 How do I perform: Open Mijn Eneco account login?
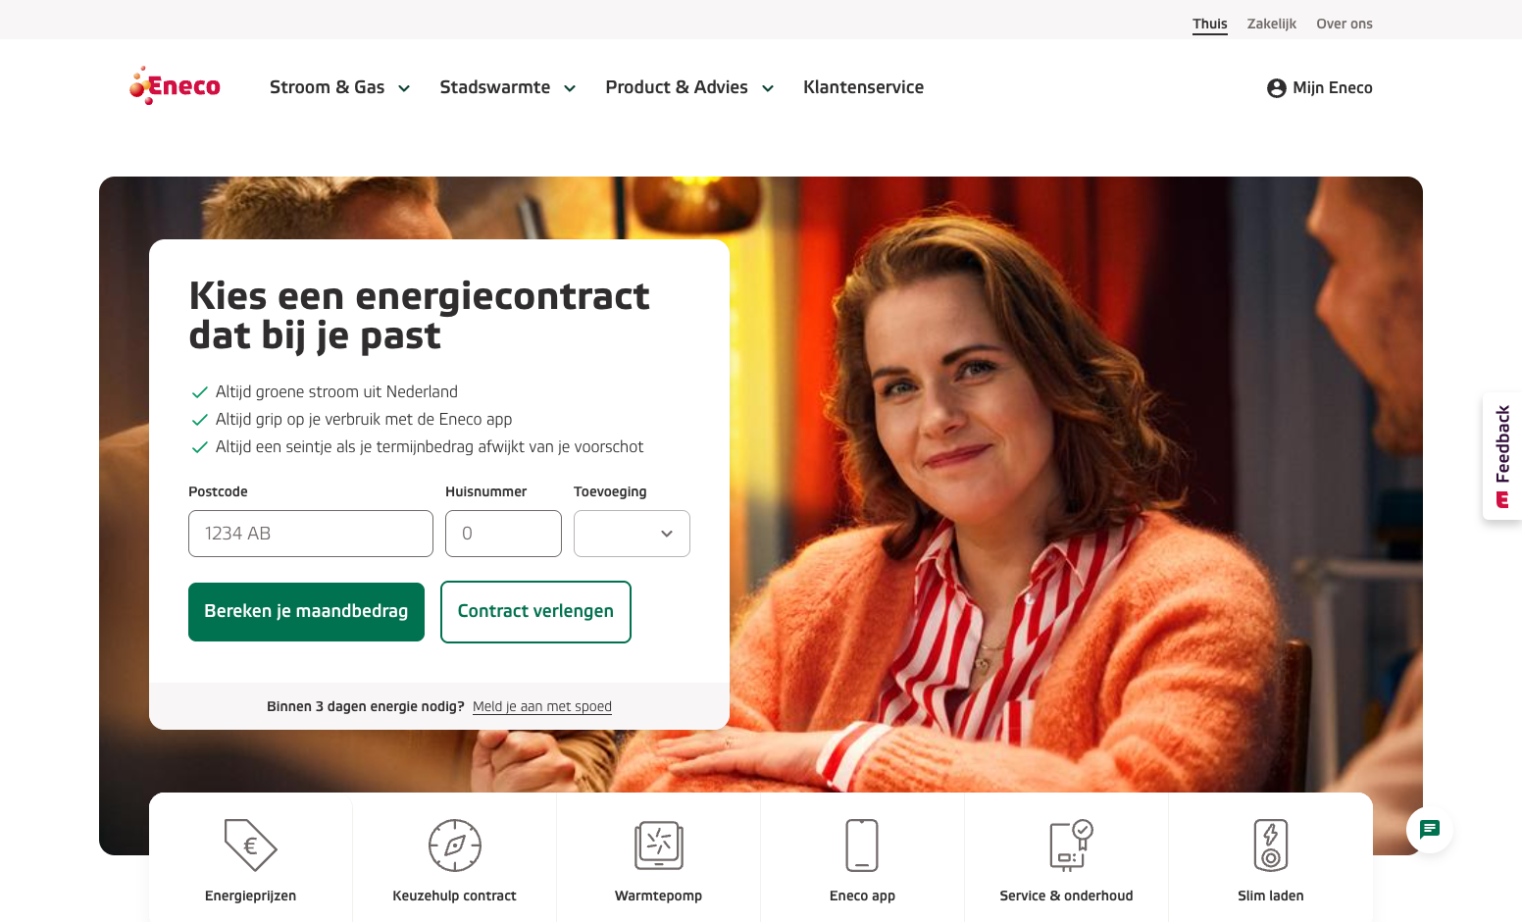[1319, 87]
